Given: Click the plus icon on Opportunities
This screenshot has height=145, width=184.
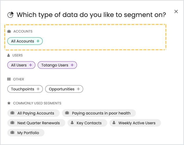Looking at the screenshot, I should (78, 89).
